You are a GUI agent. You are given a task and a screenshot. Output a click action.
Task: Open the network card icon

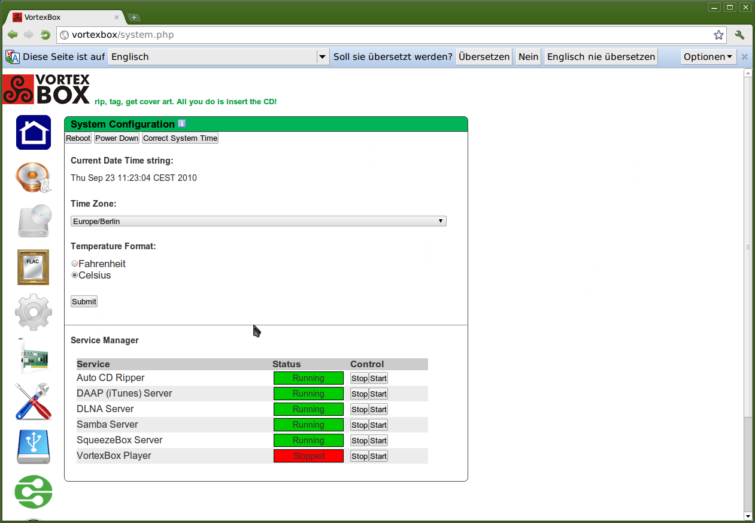(34, 356)
